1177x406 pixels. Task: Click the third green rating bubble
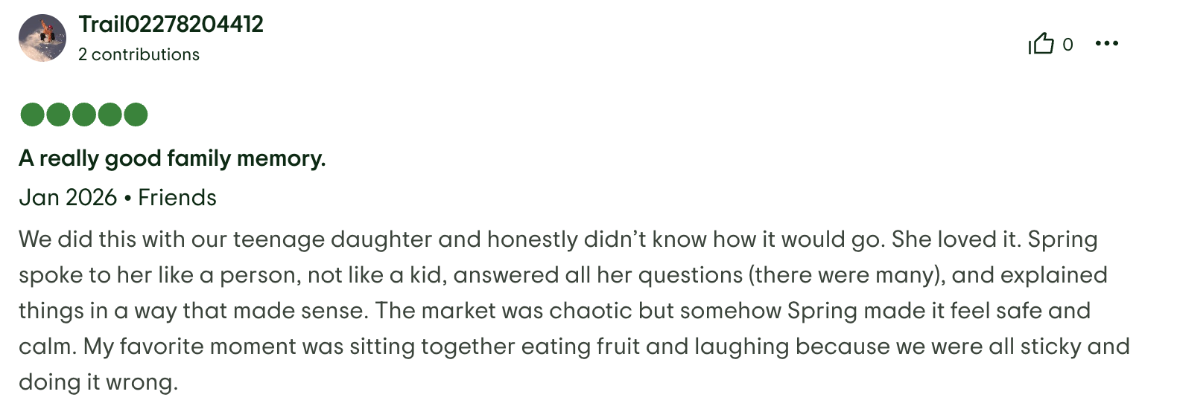pyautogui.click(x=84, y=115)
